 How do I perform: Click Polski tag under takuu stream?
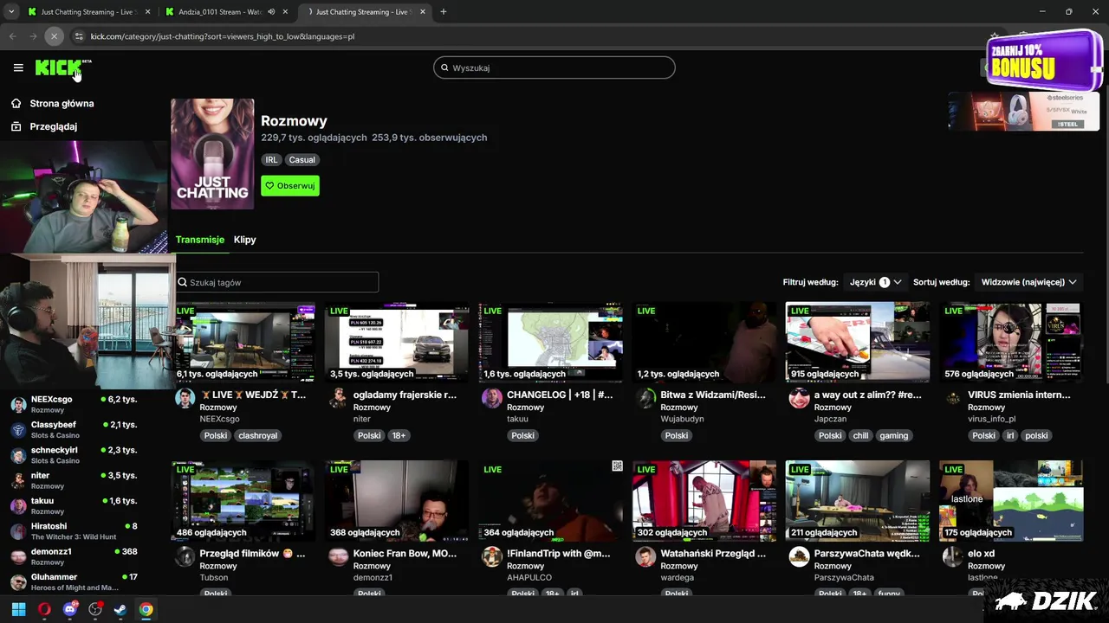click(522, 435)
